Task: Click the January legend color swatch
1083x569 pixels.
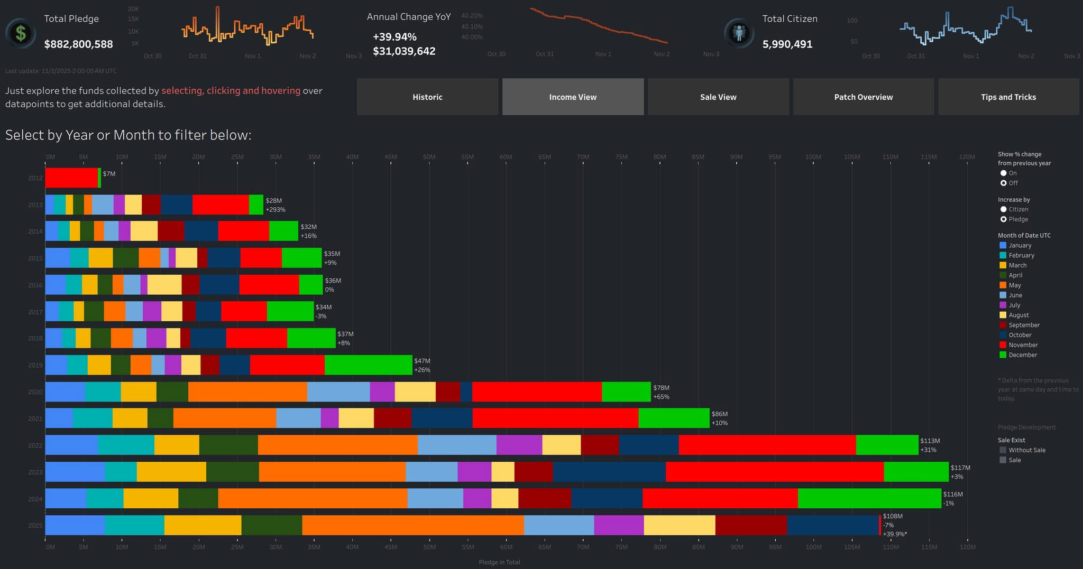Action: click(1003, 246)
